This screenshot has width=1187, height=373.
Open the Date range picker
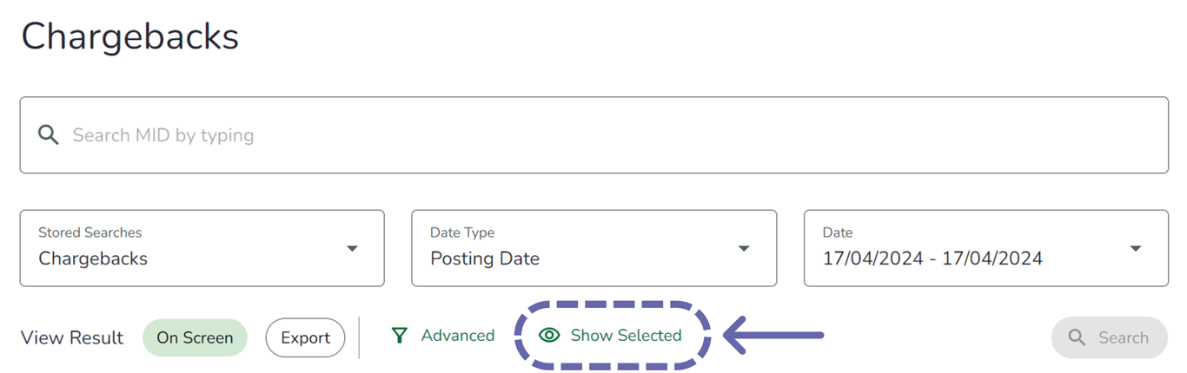coord(985,248)
